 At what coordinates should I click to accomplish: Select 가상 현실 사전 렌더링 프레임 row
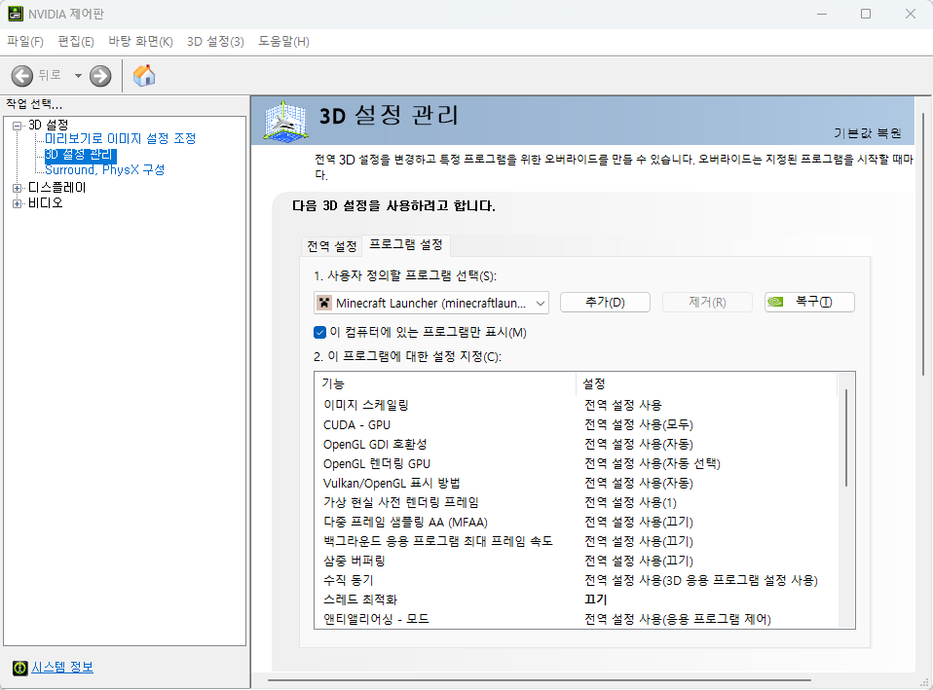point(576,502)
